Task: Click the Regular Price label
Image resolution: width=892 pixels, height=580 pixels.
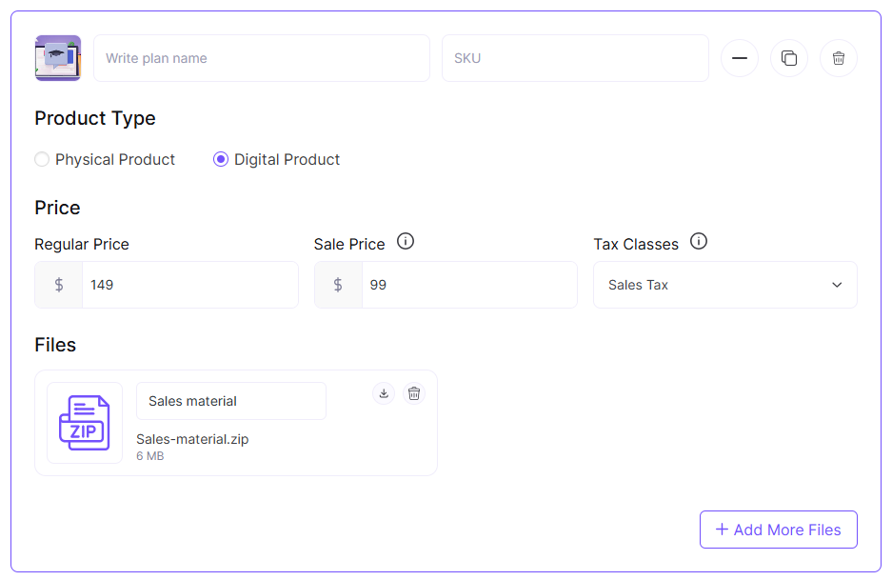Action: [82, 244]
